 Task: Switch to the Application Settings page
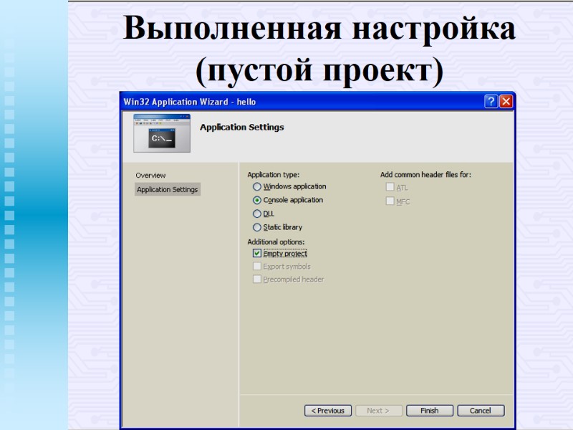(168, 189)
